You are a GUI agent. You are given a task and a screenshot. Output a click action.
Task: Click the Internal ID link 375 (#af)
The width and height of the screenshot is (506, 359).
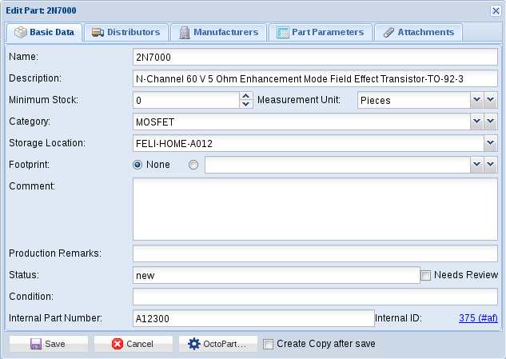[x=478, y=318]
